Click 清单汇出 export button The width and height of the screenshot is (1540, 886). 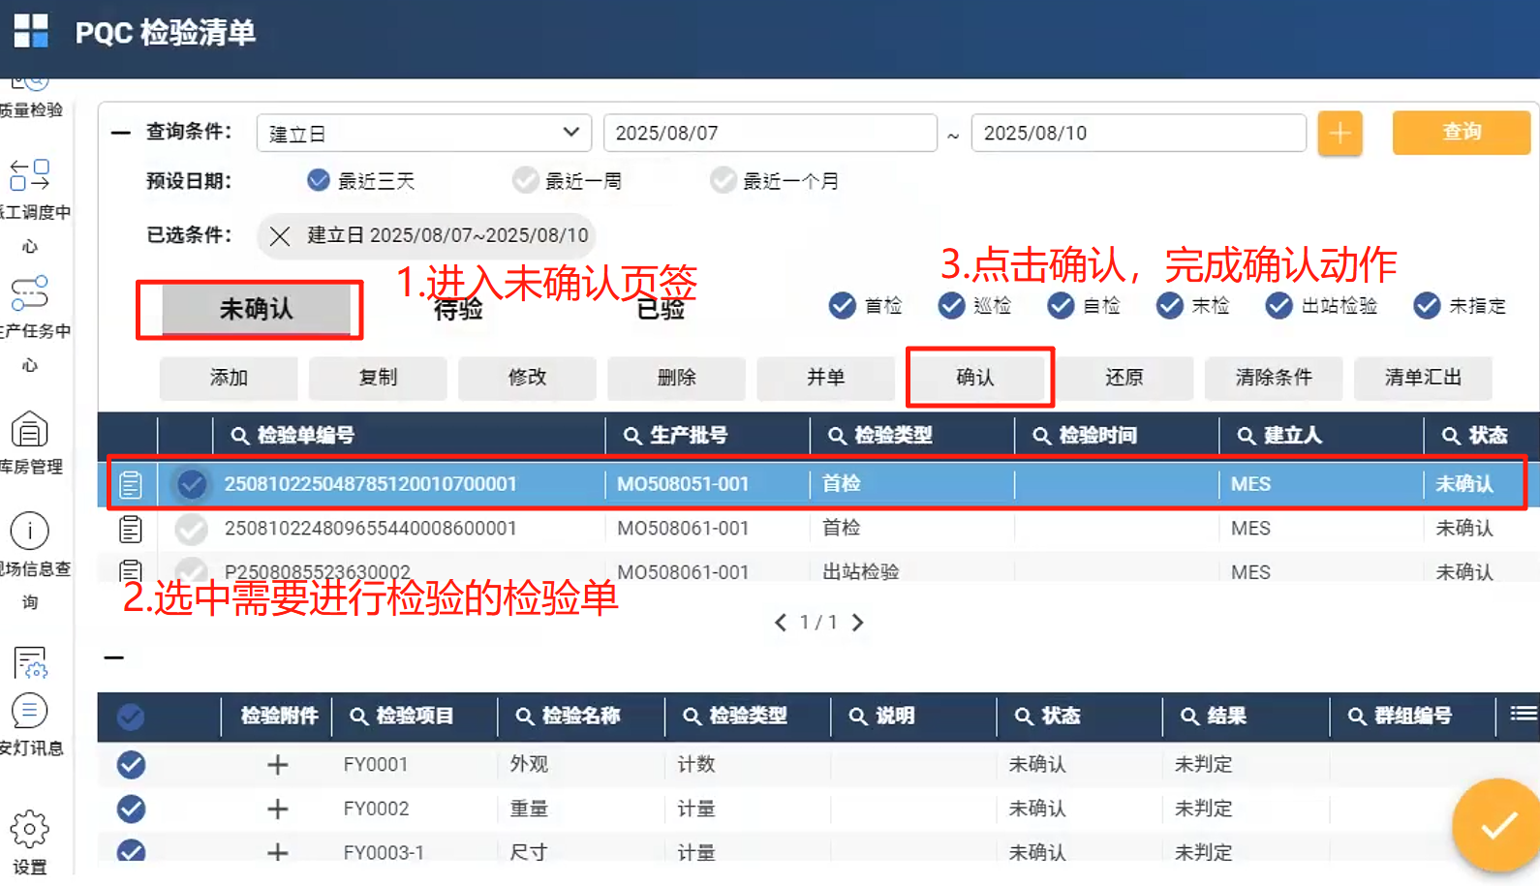tap(1423, 378)
